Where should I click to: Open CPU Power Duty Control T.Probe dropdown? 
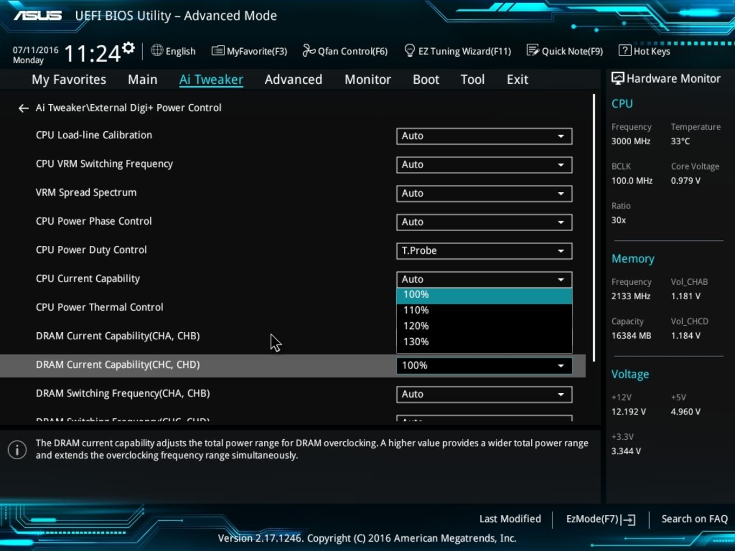pos(484,251)
